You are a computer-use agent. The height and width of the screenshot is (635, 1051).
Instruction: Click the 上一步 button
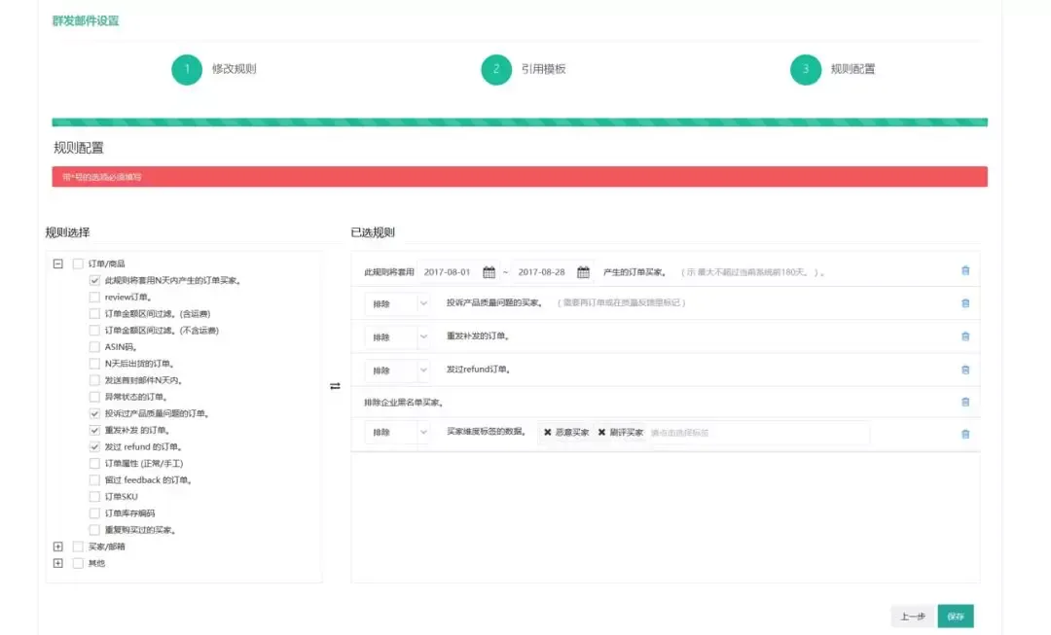[913, 617]
